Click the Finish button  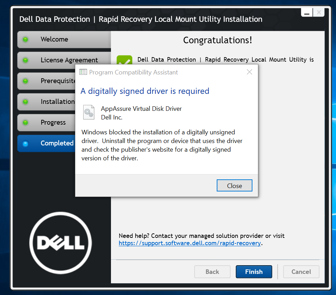[x=254, y=272]
